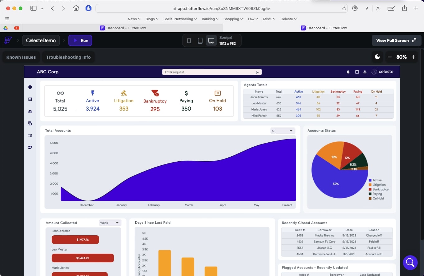Open the calendar icon in header

point(357,72)
